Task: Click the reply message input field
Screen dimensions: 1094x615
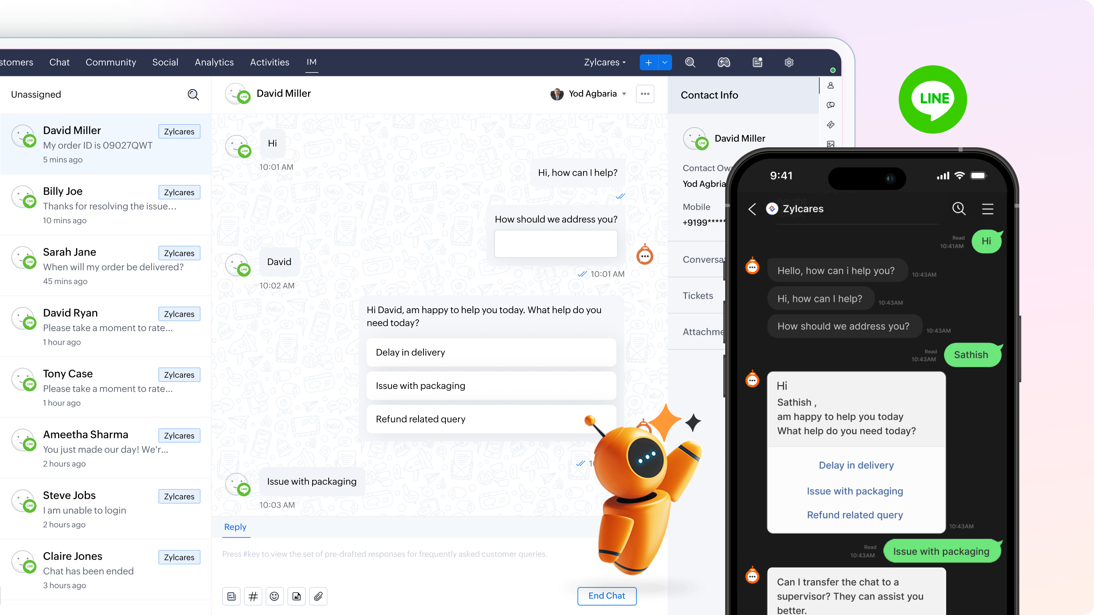Action: [x=384, y=554]
